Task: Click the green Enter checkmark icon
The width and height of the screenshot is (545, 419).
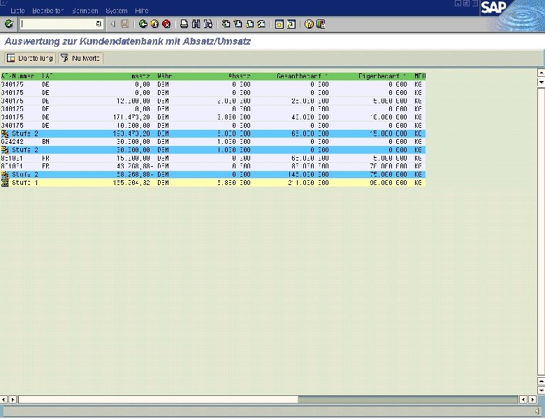Action: [8, 24]
